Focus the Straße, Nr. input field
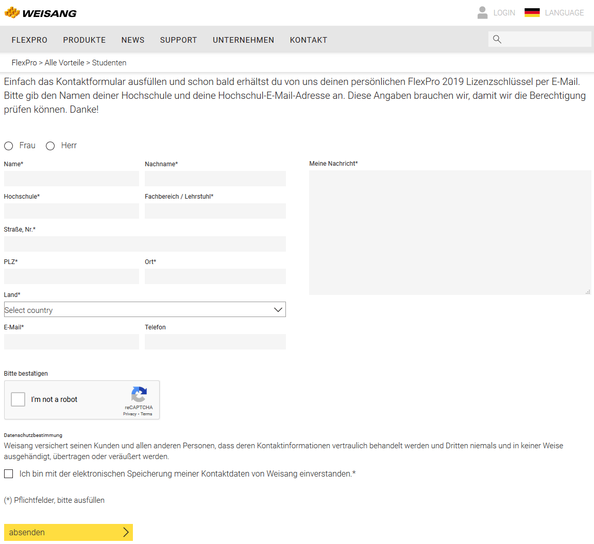 (145, 244)
